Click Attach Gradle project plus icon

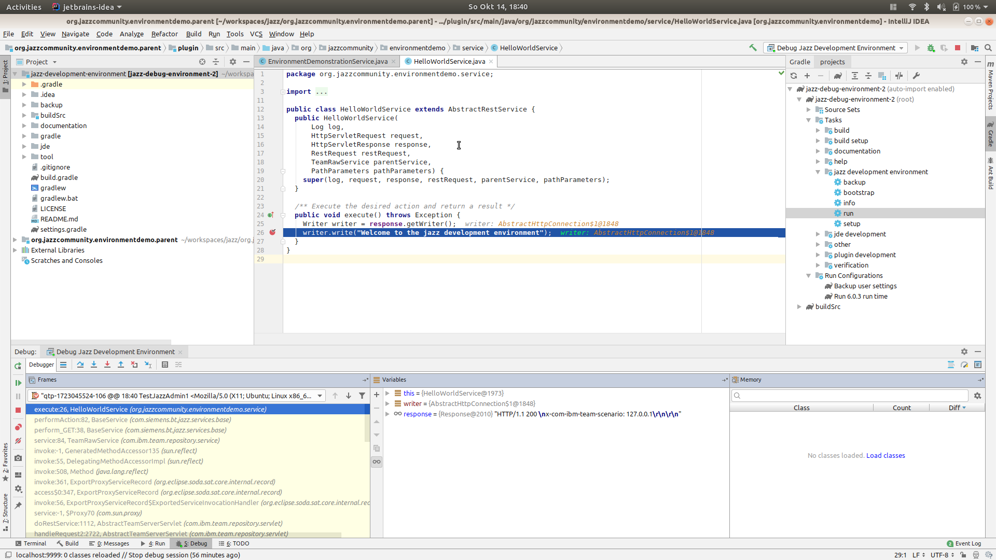tap(807, 76)
